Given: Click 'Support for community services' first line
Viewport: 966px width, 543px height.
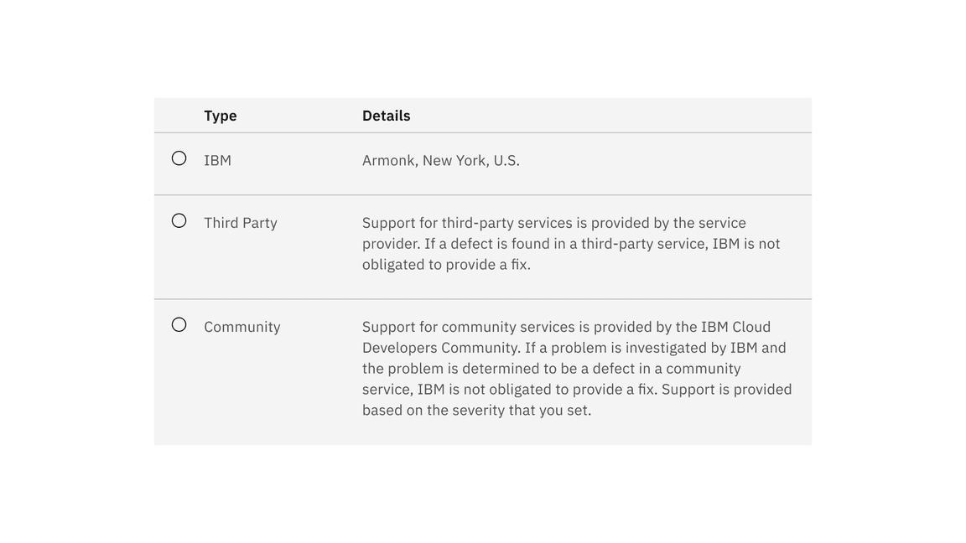Looking at the screenshot, I should coord(566,327).
